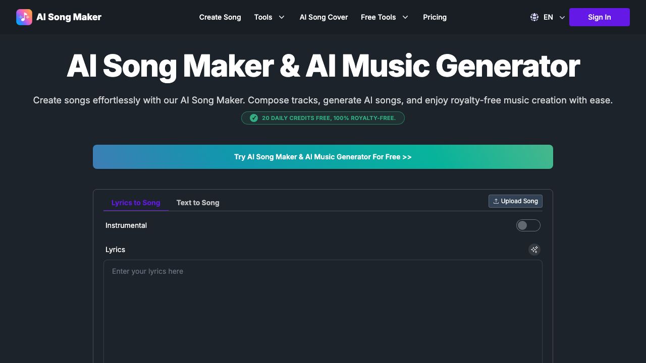Expand the Free Tools dropdown menu
This screenshot has height=363, width=646.
click(385, 17)
